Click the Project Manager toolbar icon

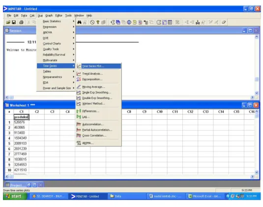coord(170,22)
